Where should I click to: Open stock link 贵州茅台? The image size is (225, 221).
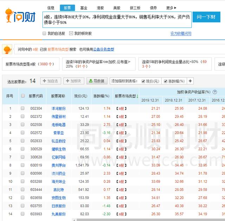coord(59,165)
